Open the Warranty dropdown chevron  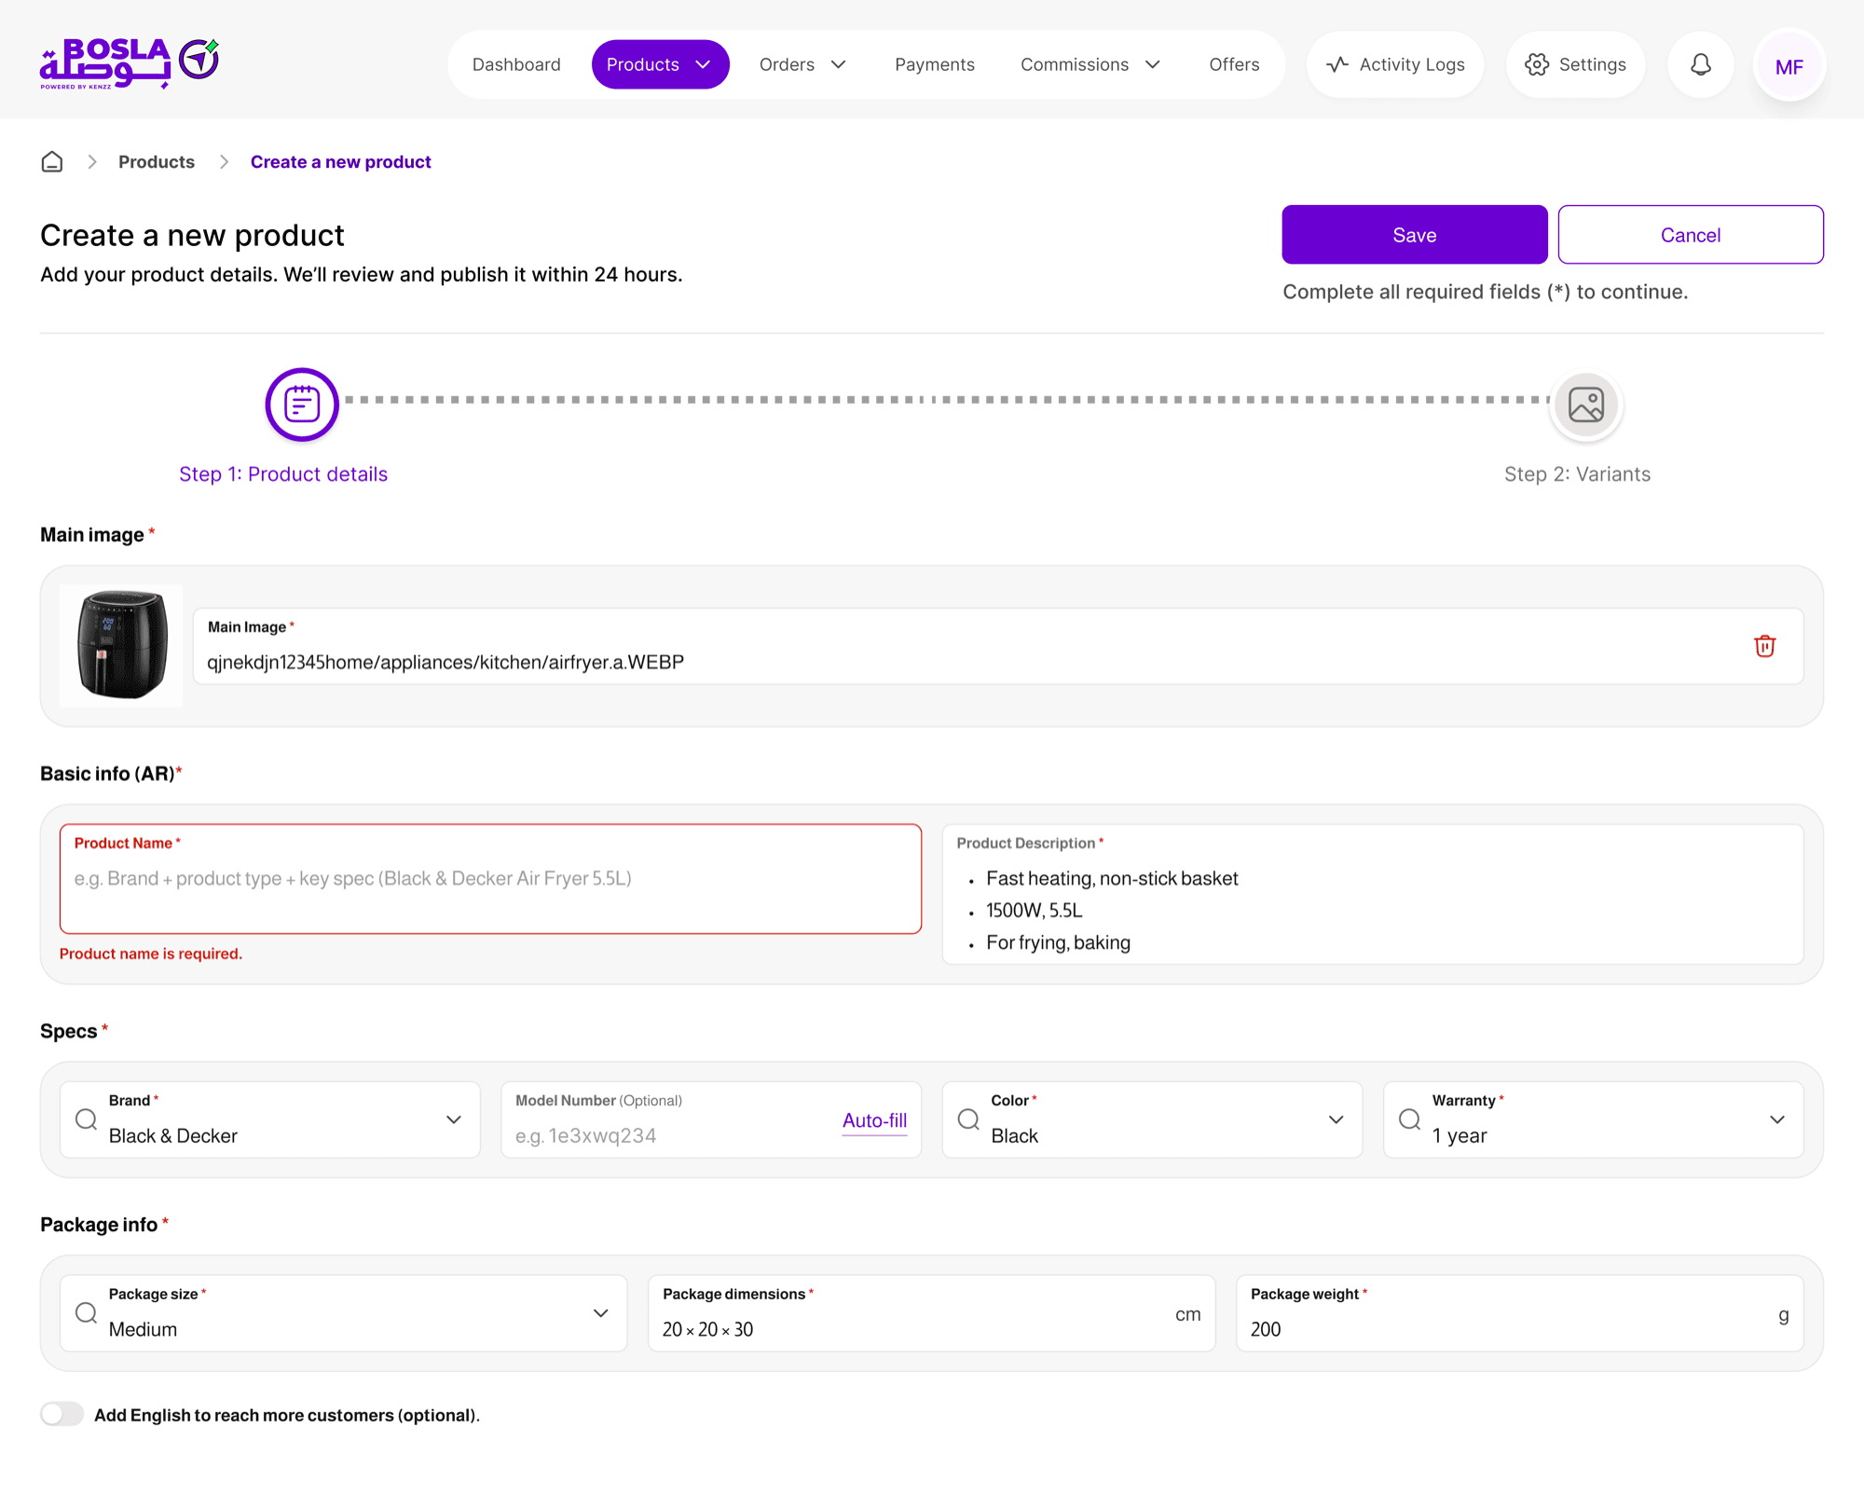point(1777,1119)
